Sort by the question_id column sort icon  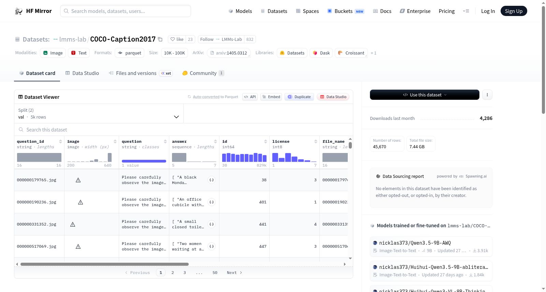click(x=60, y=141)
